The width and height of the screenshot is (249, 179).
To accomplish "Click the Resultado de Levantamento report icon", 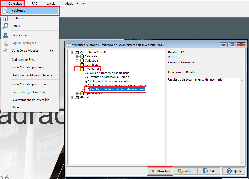I will coord(87,89).
